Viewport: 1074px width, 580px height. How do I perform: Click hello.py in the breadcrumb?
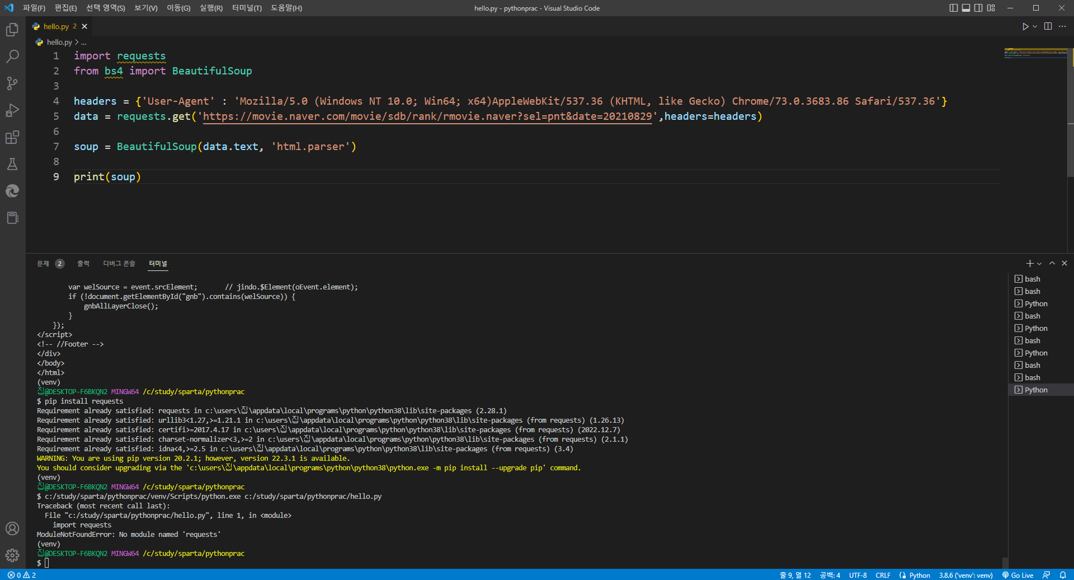(59, 43)
